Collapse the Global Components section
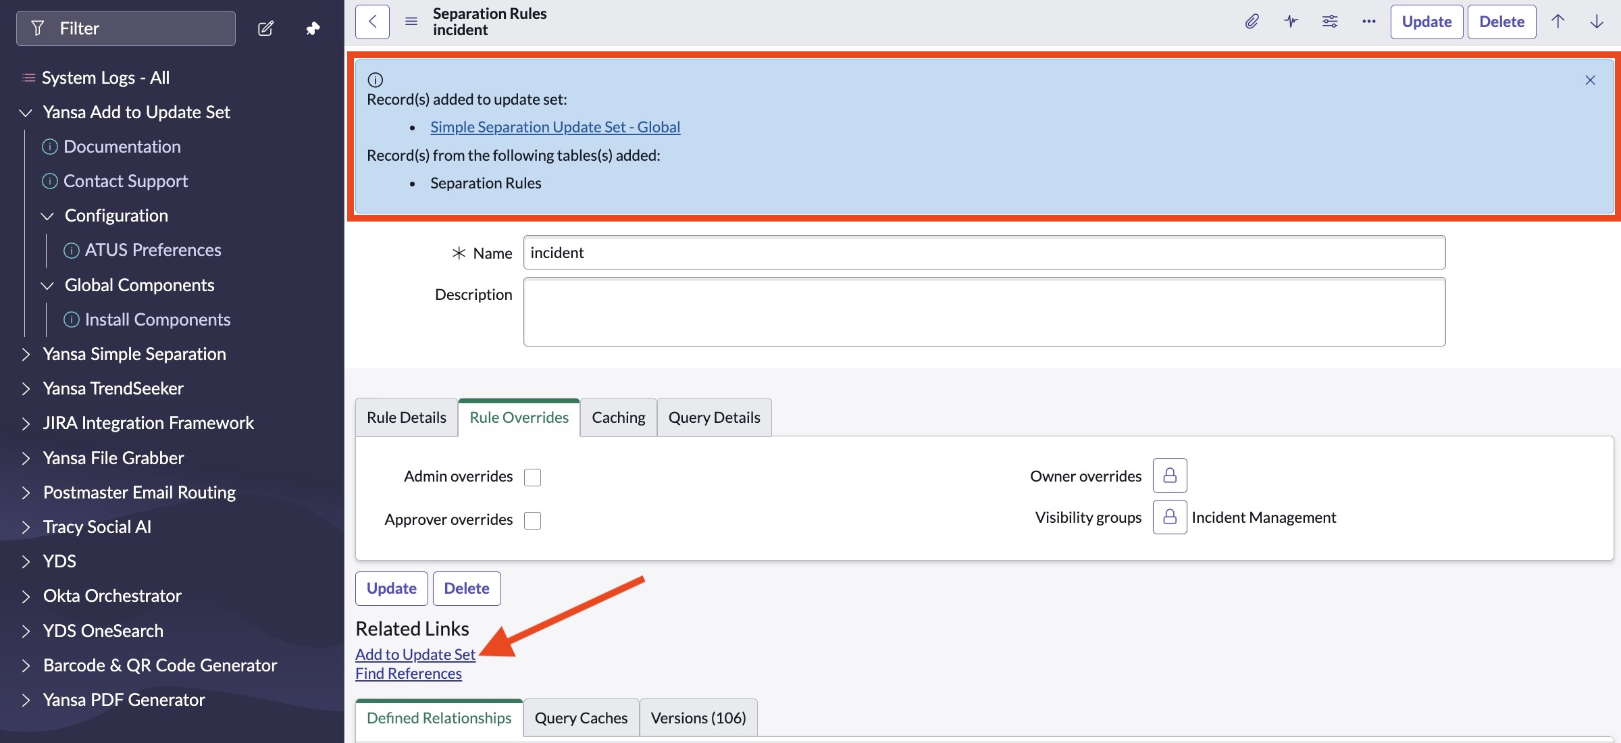 pos(47,286)
